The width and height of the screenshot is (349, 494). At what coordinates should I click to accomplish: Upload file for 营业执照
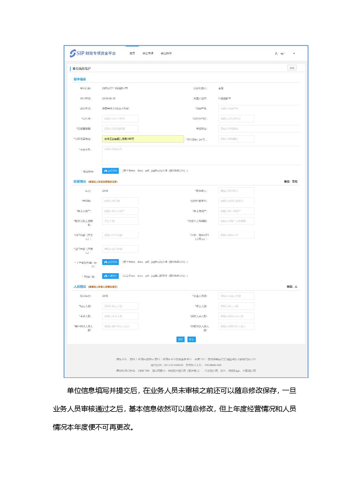110,171
